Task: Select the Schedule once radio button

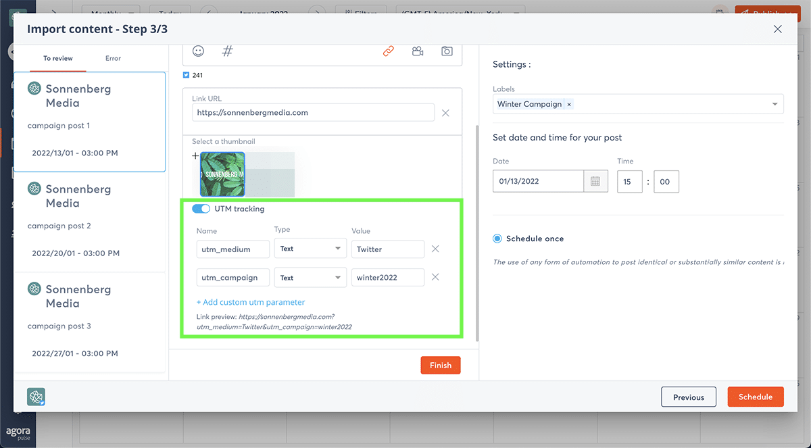Action: (497, 239)
